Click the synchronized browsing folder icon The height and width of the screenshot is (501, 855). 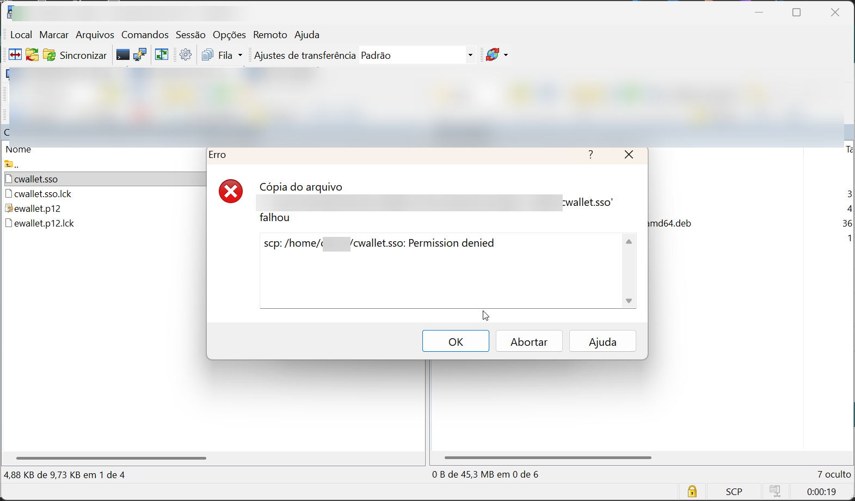point(32,55)
